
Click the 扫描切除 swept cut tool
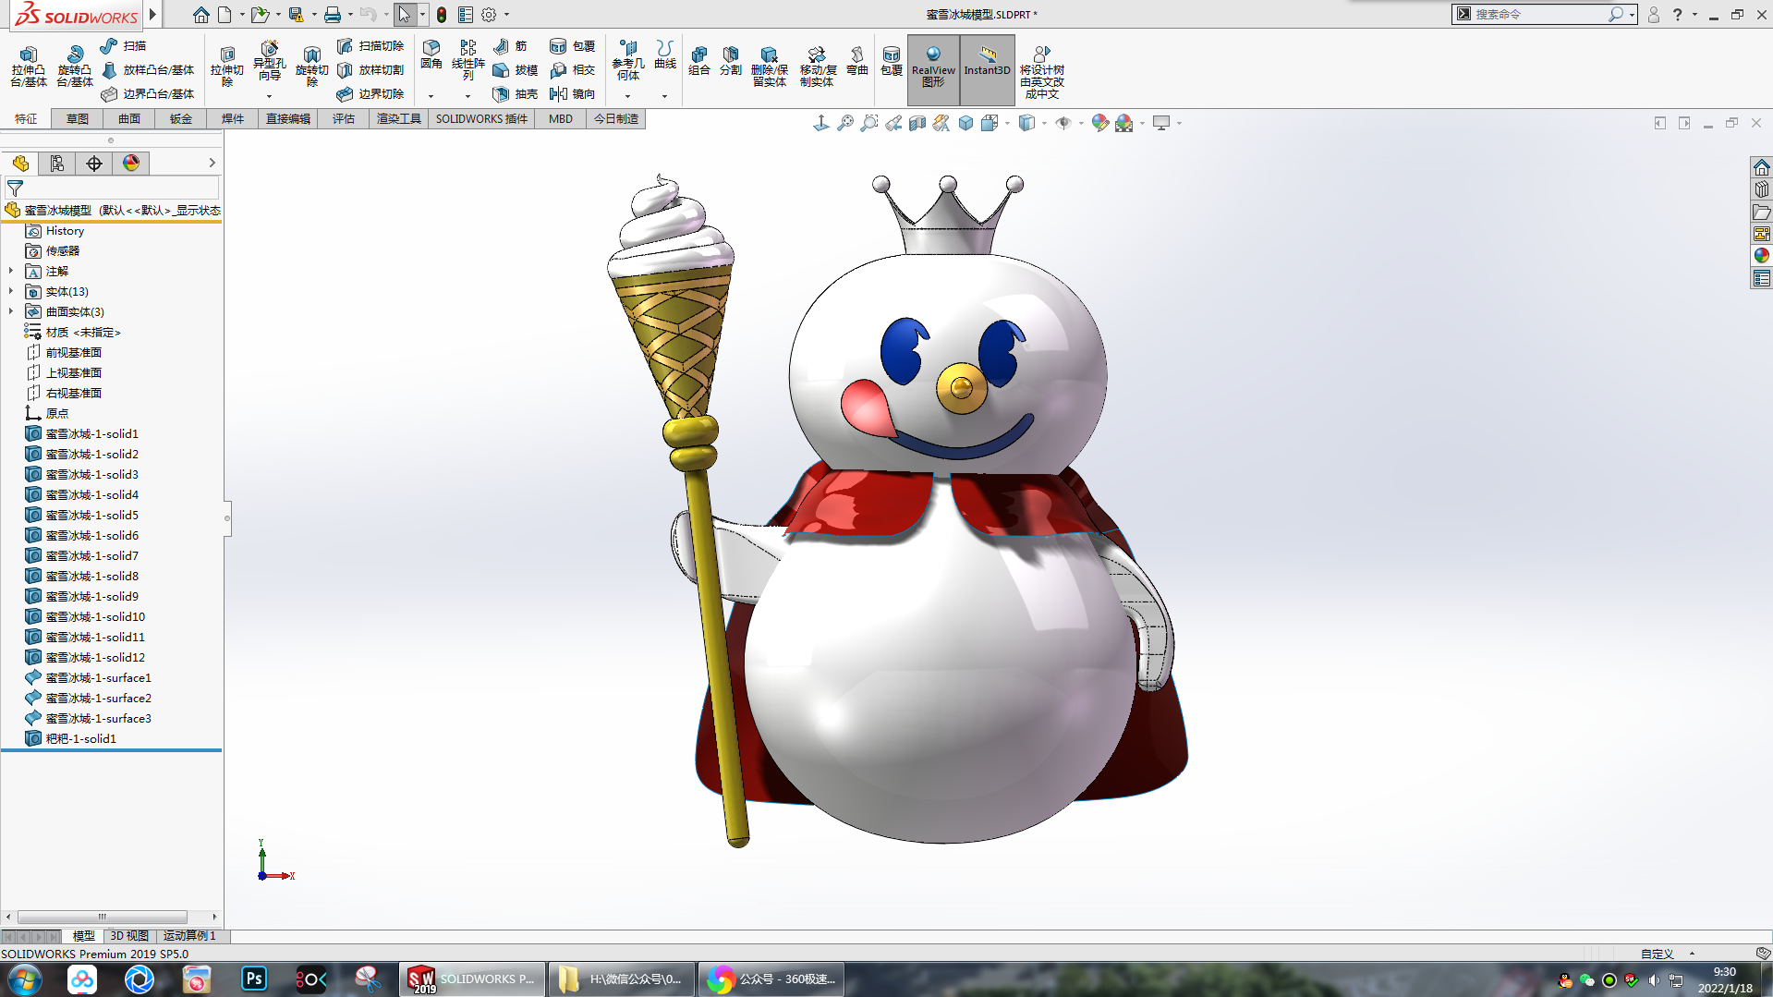pos(370,45)
